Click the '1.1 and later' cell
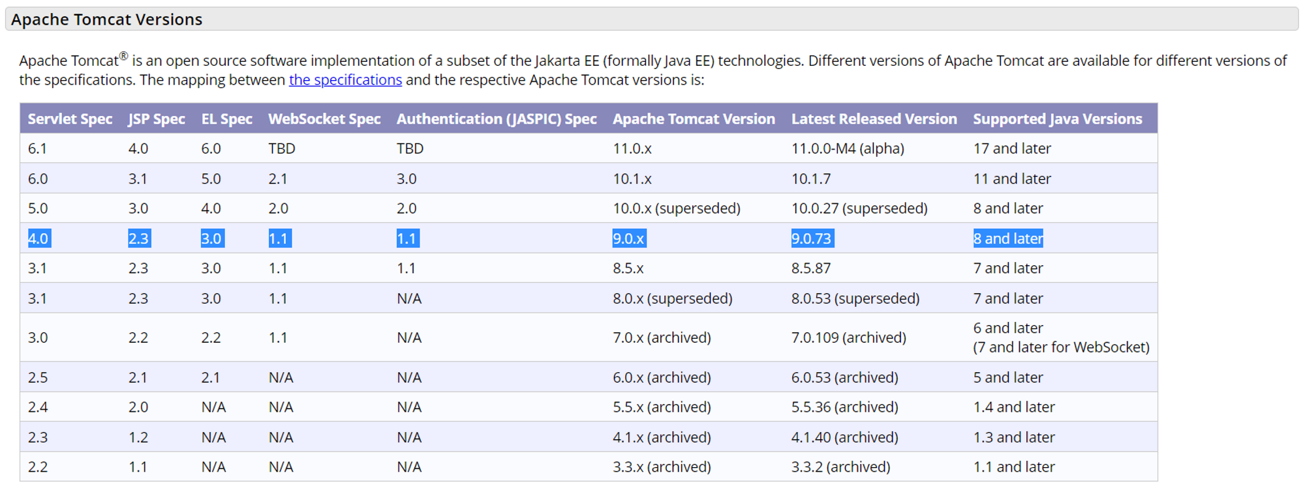1305x490 pixels. [1014, 467]
